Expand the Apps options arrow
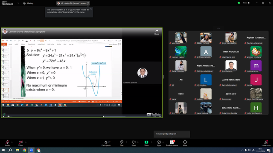This screenshot has height=153, width=273. 163,142
